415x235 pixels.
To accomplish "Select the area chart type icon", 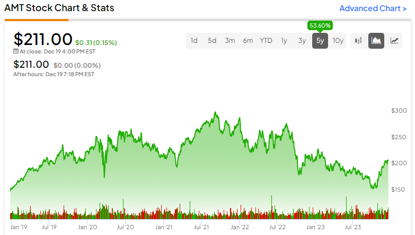I will click(x=376, y=40).
